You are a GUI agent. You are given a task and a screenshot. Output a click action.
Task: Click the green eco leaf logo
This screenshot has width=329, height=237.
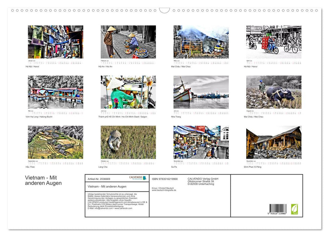(294, 209)
